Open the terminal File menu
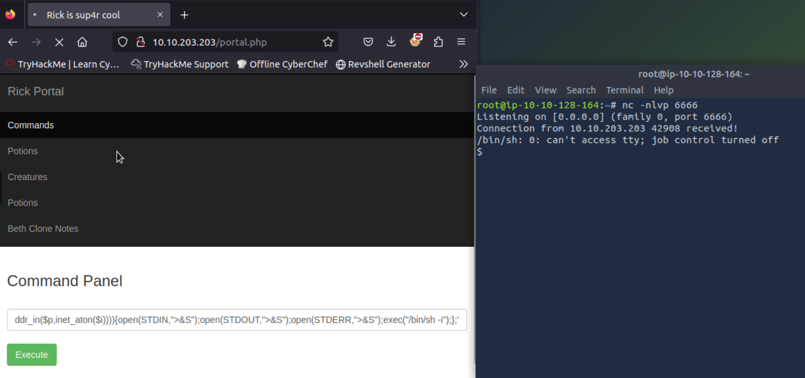805x378 pixels. pyautogui.click(x=489, y=90)
